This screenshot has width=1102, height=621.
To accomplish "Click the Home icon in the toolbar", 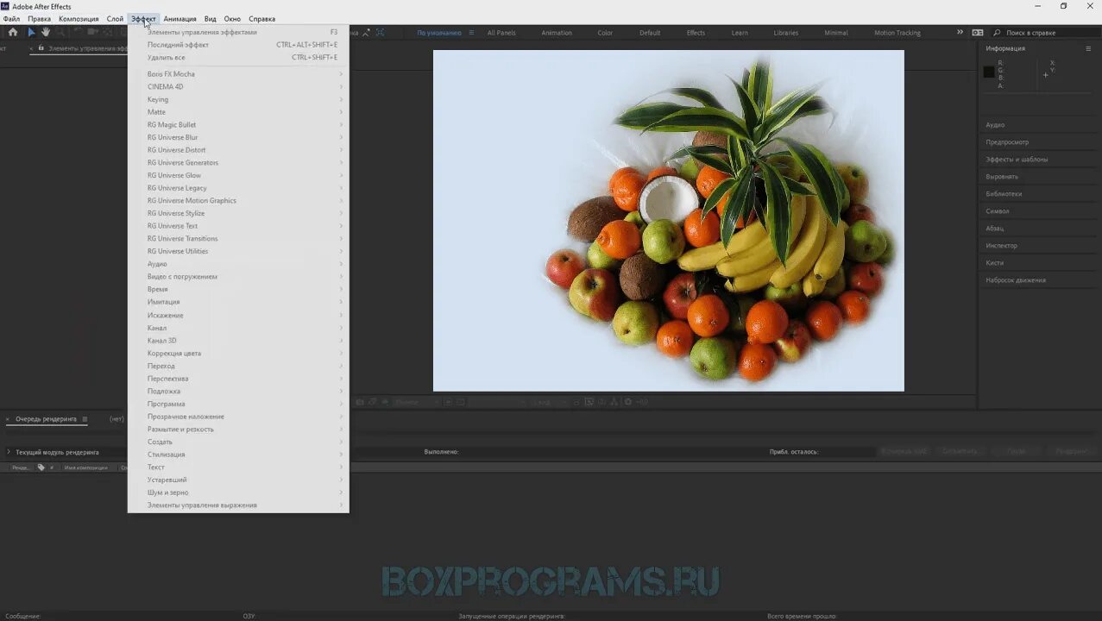I will coord(12,32).
